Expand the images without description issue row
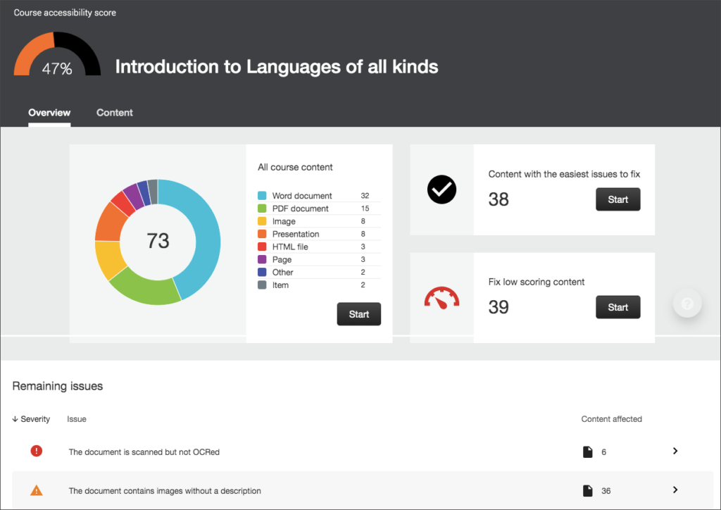Screen dimensions: 721x510 tap(675, 490)
